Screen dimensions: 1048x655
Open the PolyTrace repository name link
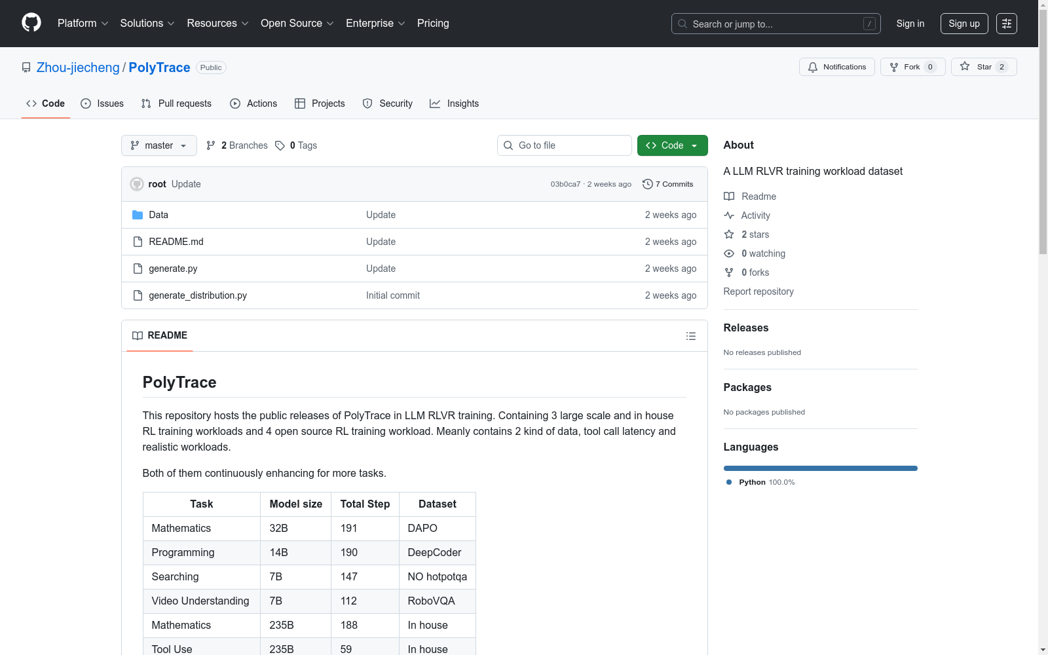159,67
